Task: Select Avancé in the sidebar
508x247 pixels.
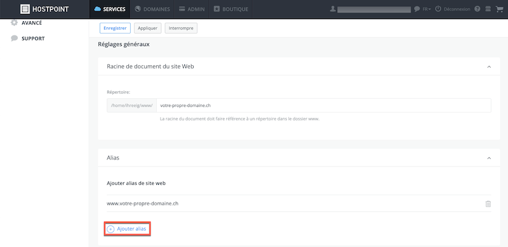Action: [x=32, y=23]
